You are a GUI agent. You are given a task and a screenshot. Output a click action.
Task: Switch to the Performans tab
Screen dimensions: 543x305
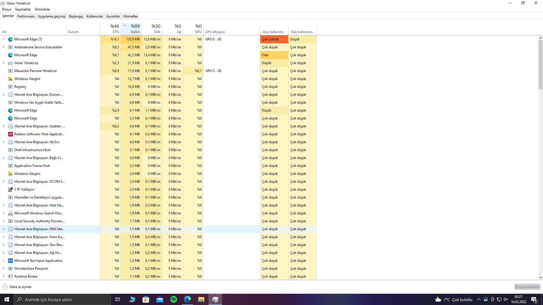pyautogui.click(x=26, y=16)
